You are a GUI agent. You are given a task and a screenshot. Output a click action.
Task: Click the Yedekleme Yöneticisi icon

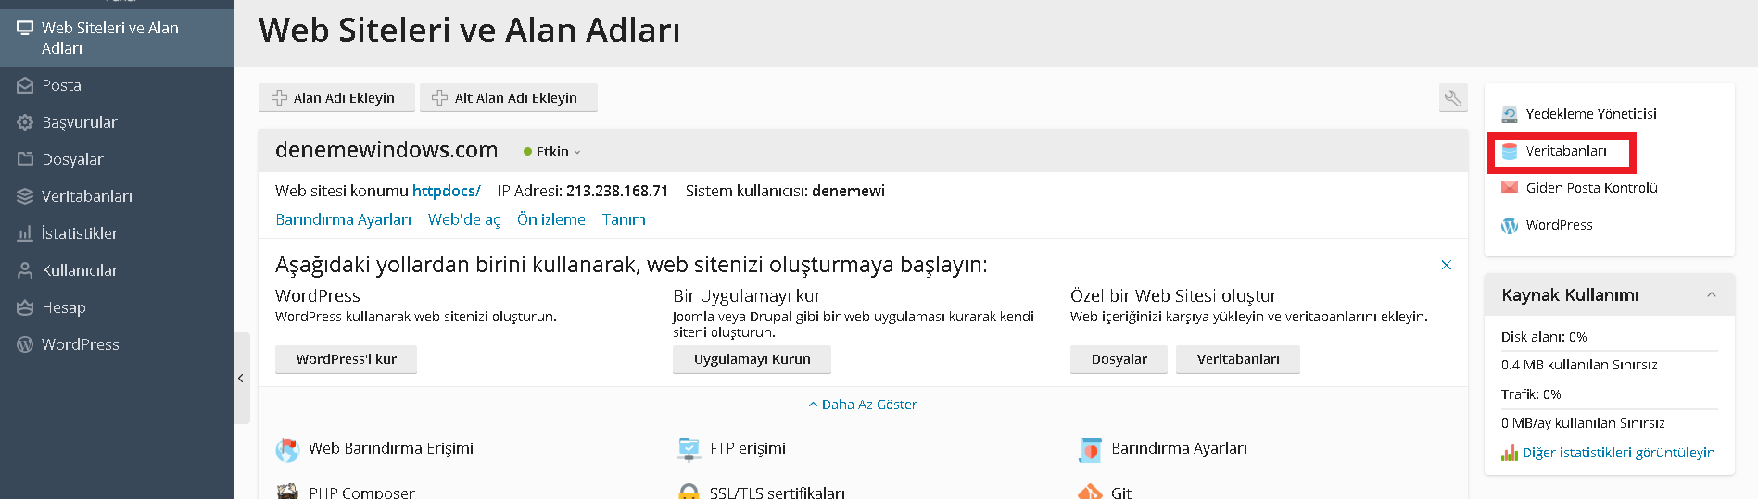point(1510,114)
